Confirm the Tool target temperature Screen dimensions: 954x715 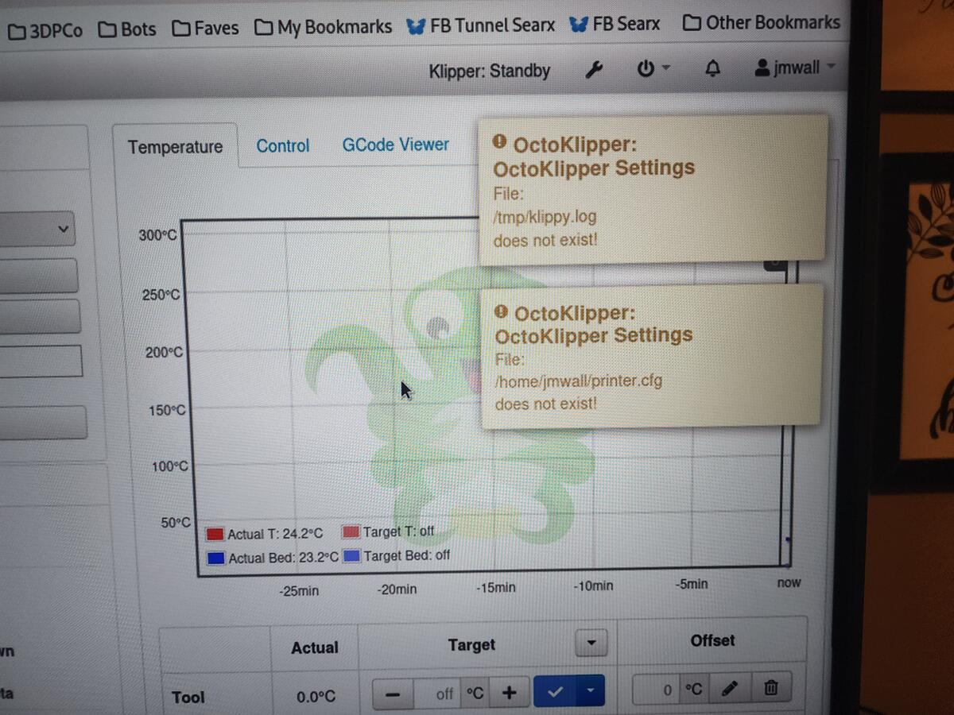coord(555,693)
